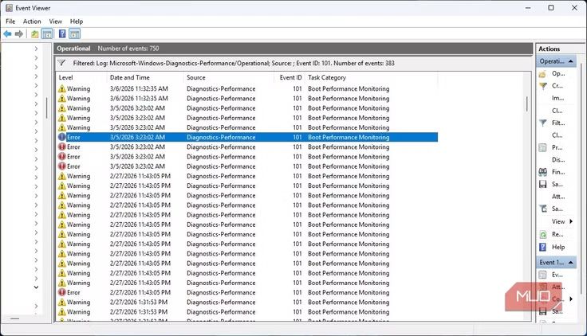Expand the View submenu arrow in Actions
Screen dimensions: 587x336
coord(570,221)
